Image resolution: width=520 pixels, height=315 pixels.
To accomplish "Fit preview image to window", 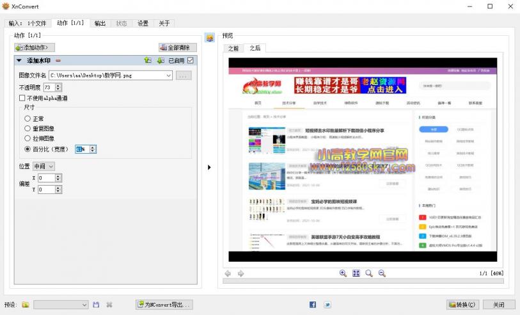I will click(356, 273).
